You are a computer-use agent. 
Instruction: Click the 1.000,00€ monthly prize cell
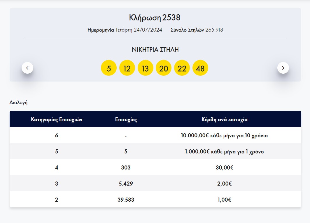coord(224,152)
